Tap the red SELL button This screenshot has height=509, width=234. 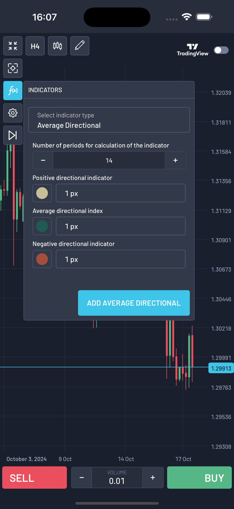(34, 478)
